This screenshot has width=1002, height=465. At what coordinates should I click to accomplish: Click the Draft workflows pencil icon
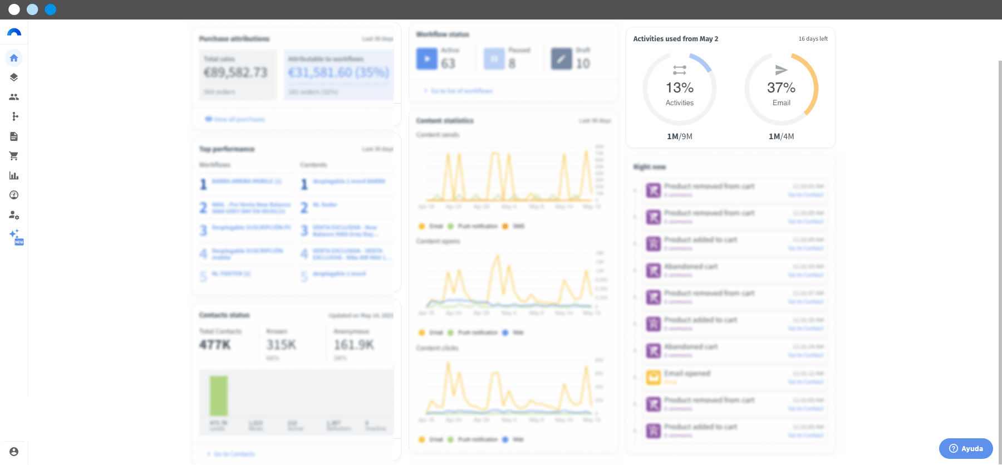click(x=562, y=58)
